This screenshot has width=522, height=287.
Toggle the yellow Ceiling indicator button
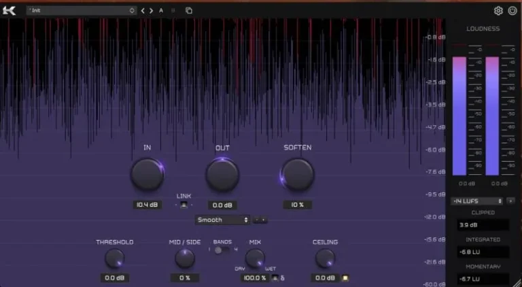click(x=345, y=277)
